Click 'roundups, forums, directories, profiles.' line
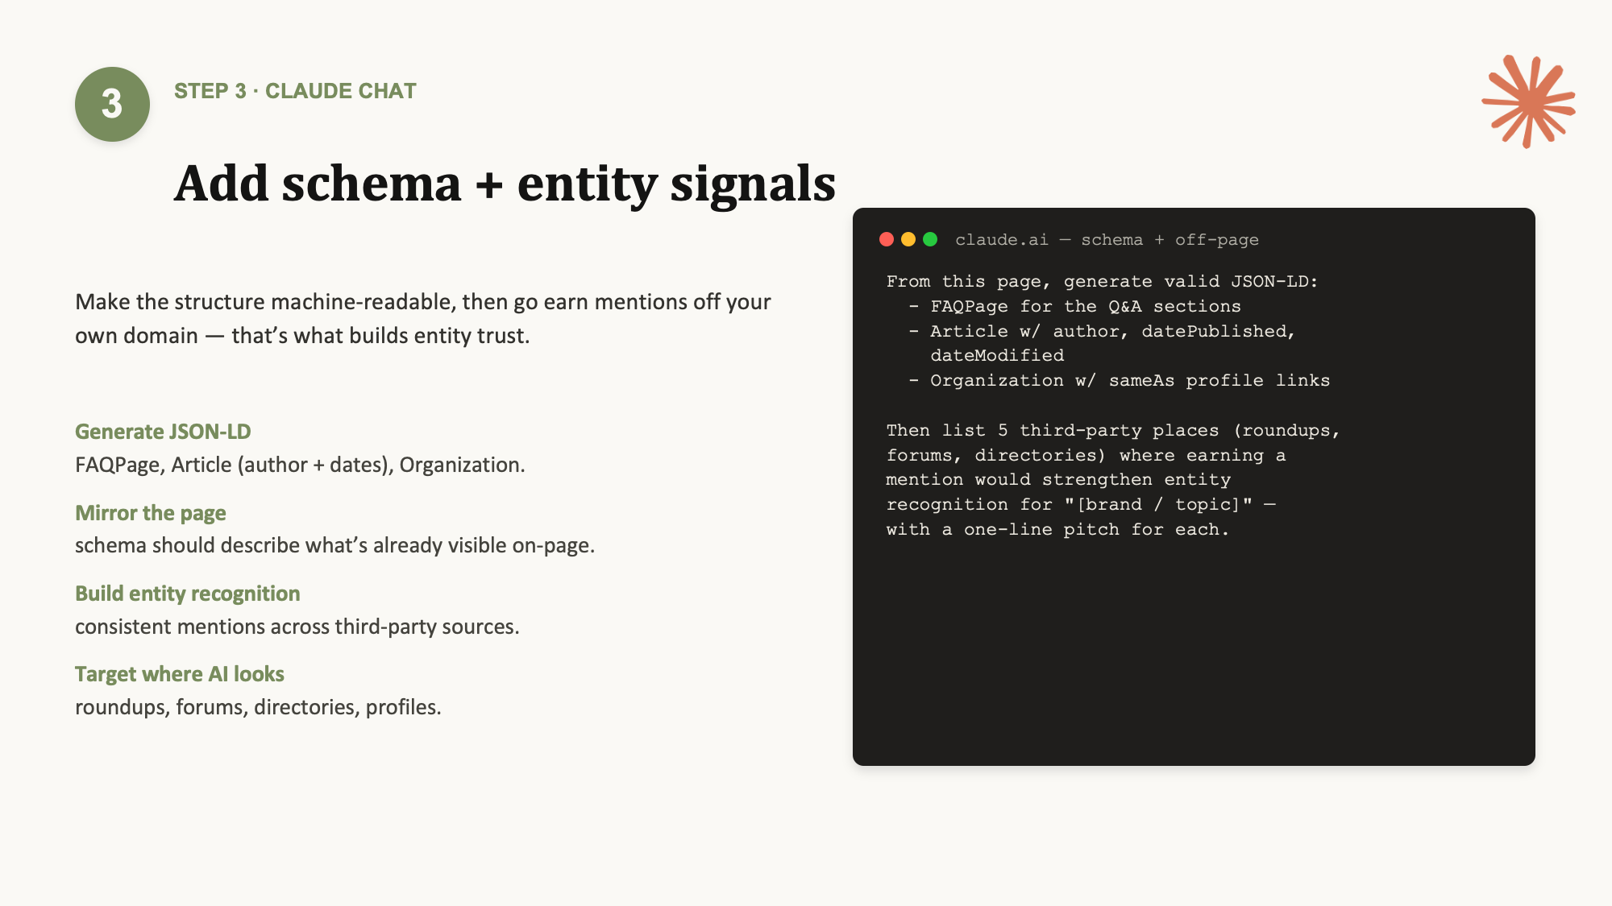 [x=258, y=707]
